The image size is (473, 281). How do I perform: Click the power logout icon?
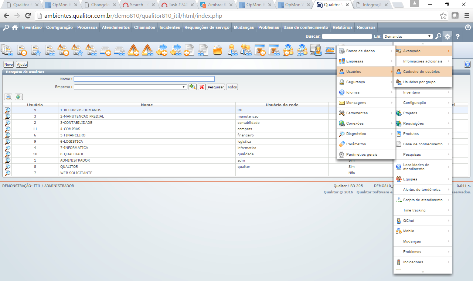468,27
